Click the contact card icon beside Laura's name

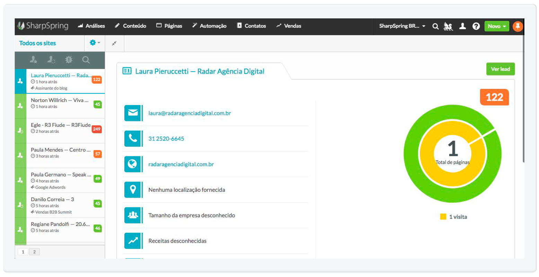pos(127,71)
